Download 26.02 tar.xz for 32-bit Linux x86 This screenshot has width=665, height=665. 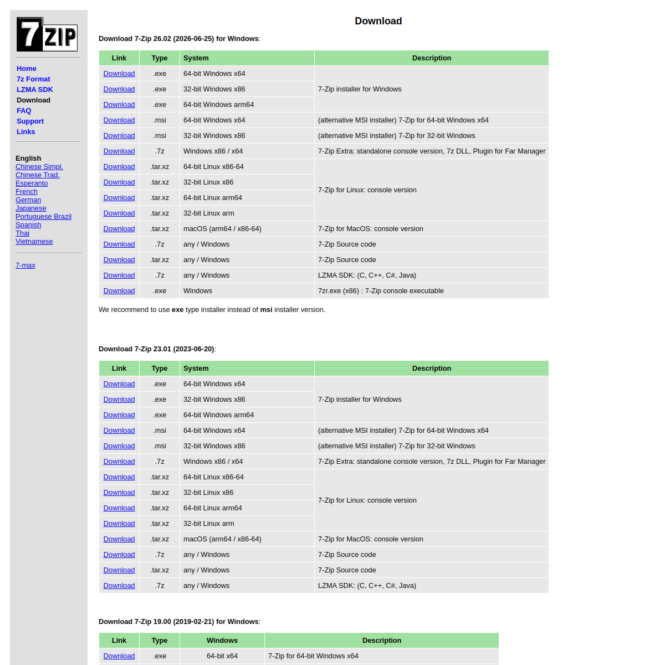coord(119,182)
